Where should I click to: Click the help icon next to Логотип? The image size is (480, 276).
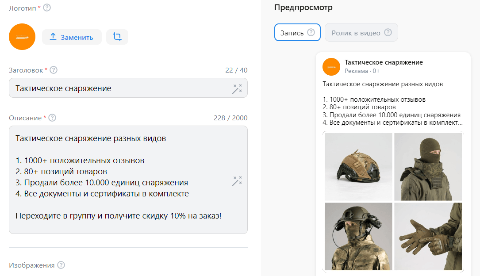47,8
